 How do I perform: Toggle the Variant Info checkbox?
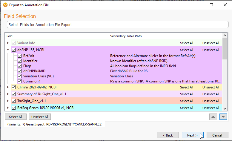(13, 43)
